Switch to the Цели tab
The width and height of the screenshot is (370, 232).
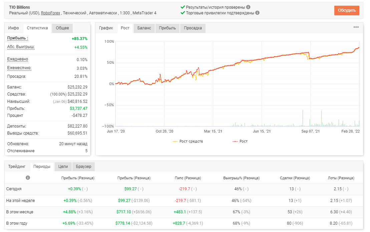(63, 167)
